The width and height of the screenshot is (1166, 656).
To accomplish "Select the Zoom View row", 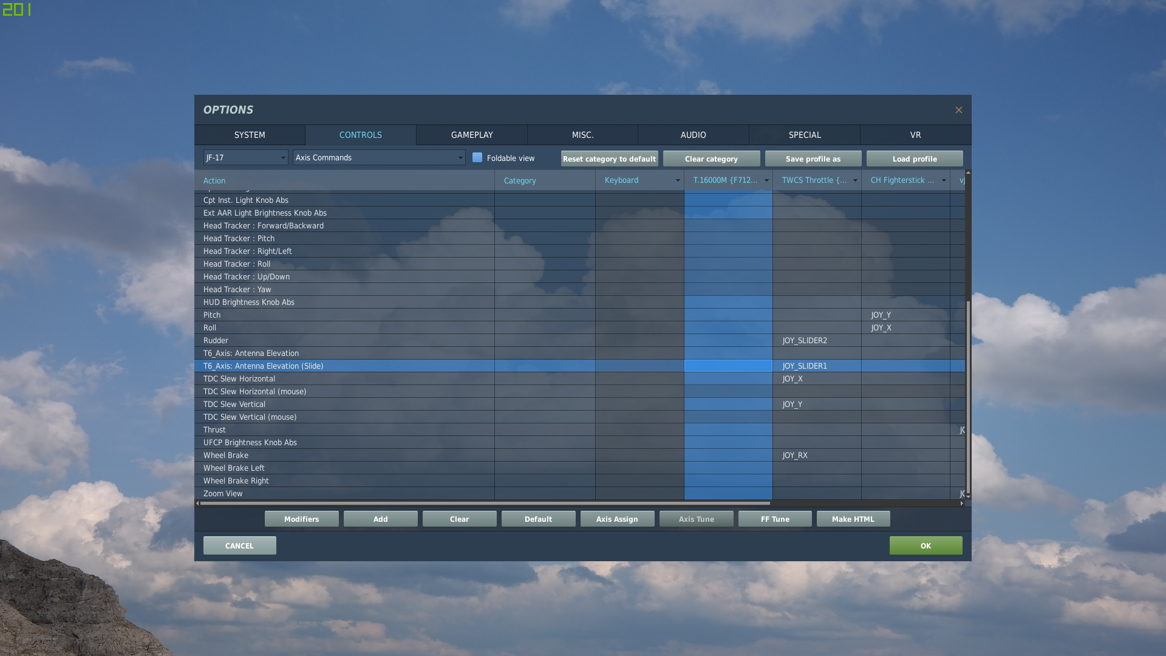I will point(579,493).
